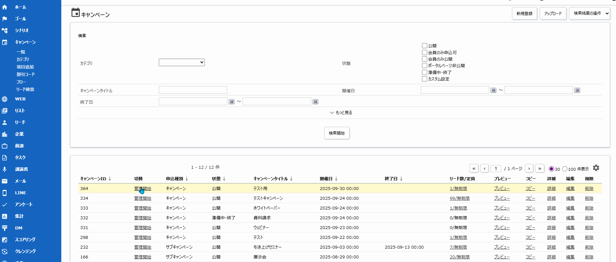616x262 pixels.
Task: Click the Company building icon next to 企業
Action: pyautogui.click(x=5, y=134)
